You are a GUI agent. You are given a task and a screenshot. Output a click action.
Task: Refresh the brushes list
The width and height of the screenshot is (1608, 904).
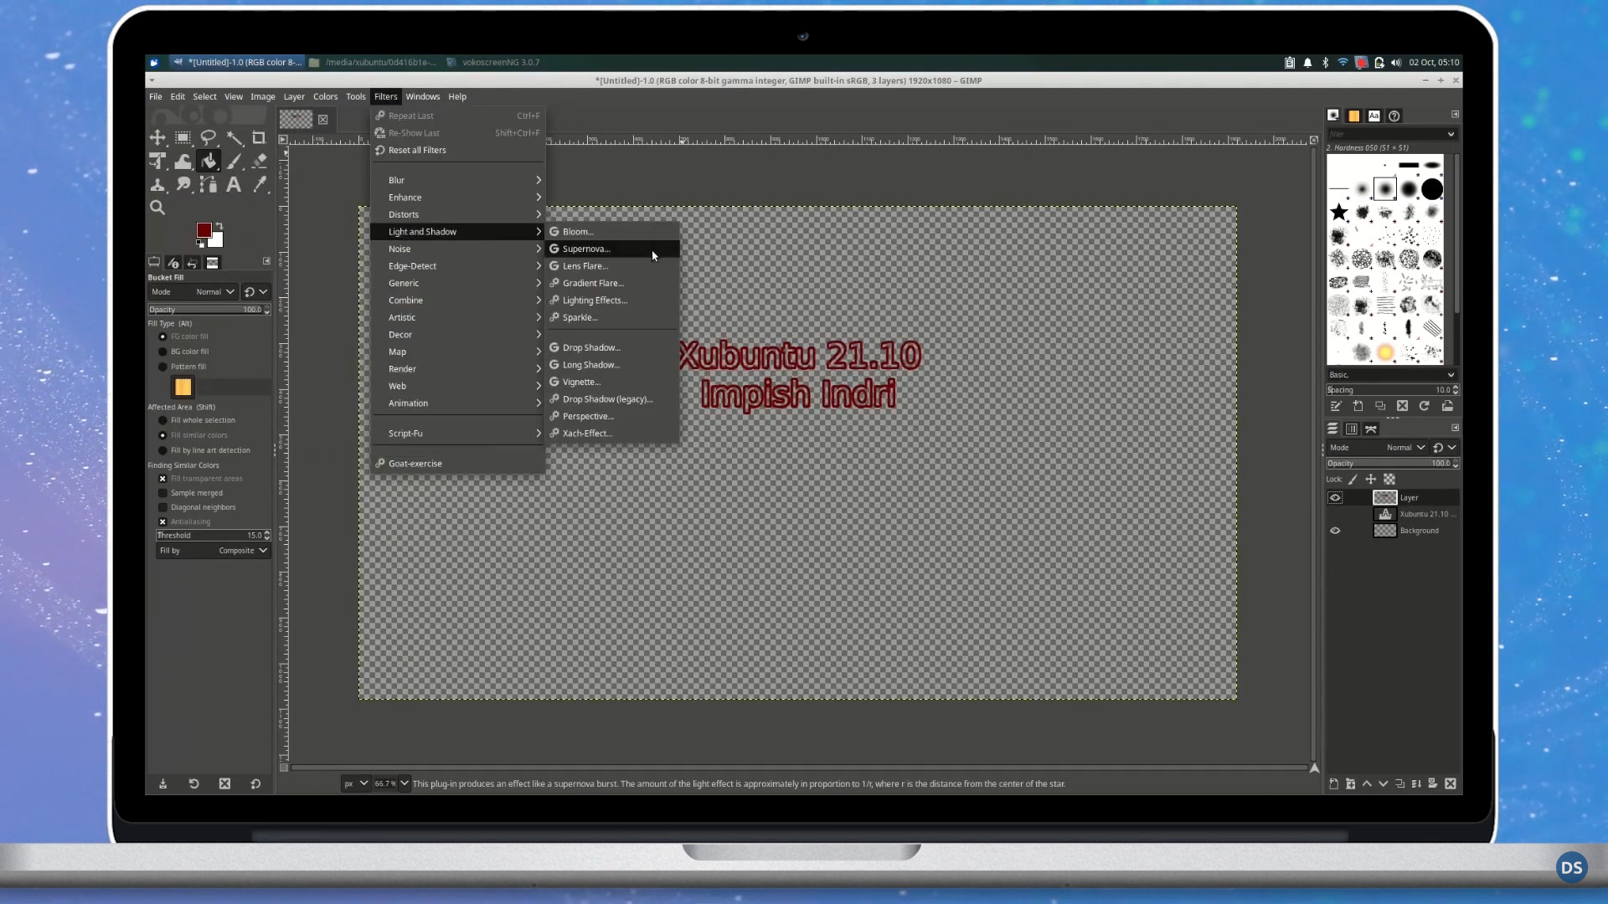tap(1425, 407)
